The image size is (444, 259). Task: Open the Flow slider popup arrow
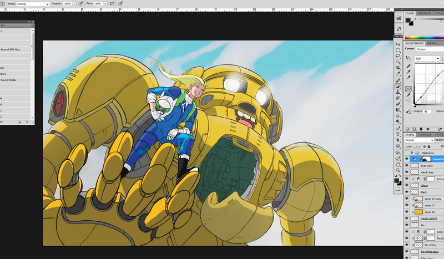pyautogui.click(x=105, y=4)
